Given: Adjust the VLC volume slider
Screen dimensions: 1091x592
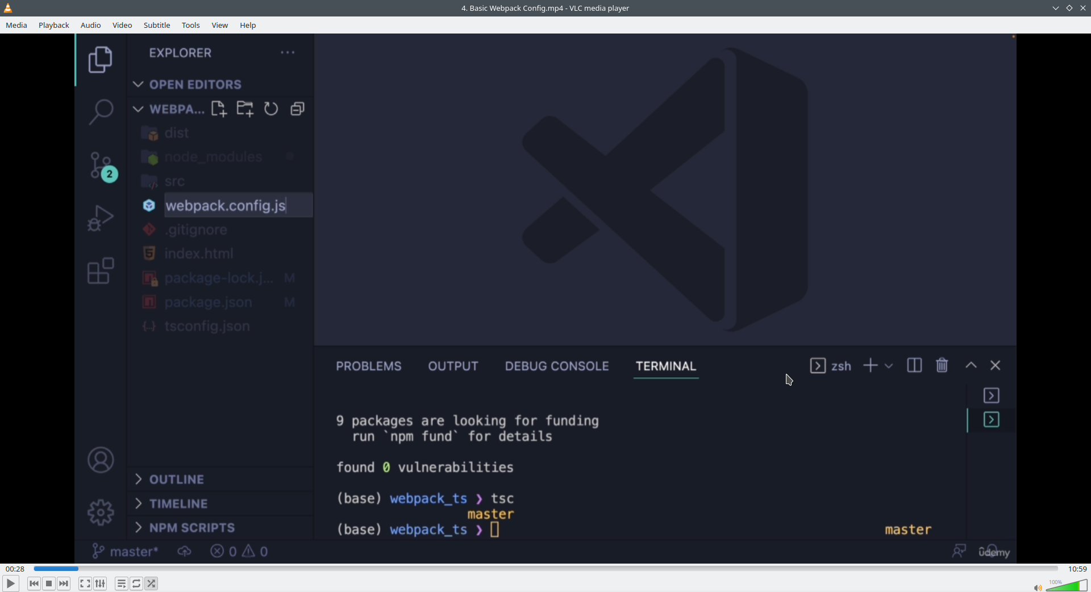Looking at the screenshot, I should click(1067, 586).
